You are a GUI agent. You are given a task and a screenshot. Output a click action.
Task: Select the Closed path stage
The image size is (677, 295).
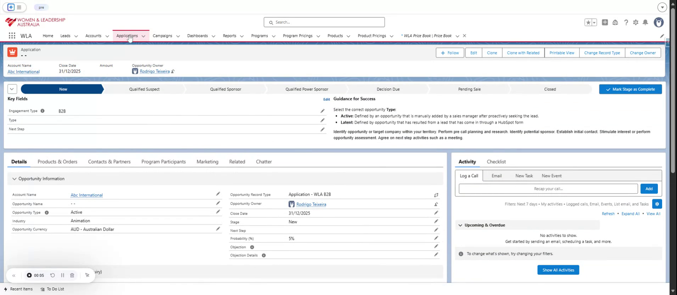coord(550,89)
